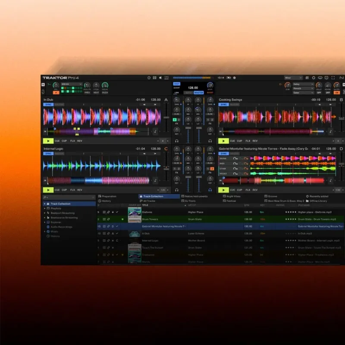Expand the Playlists tree node
The image size is (345, 345).
(x=44, y=208)
